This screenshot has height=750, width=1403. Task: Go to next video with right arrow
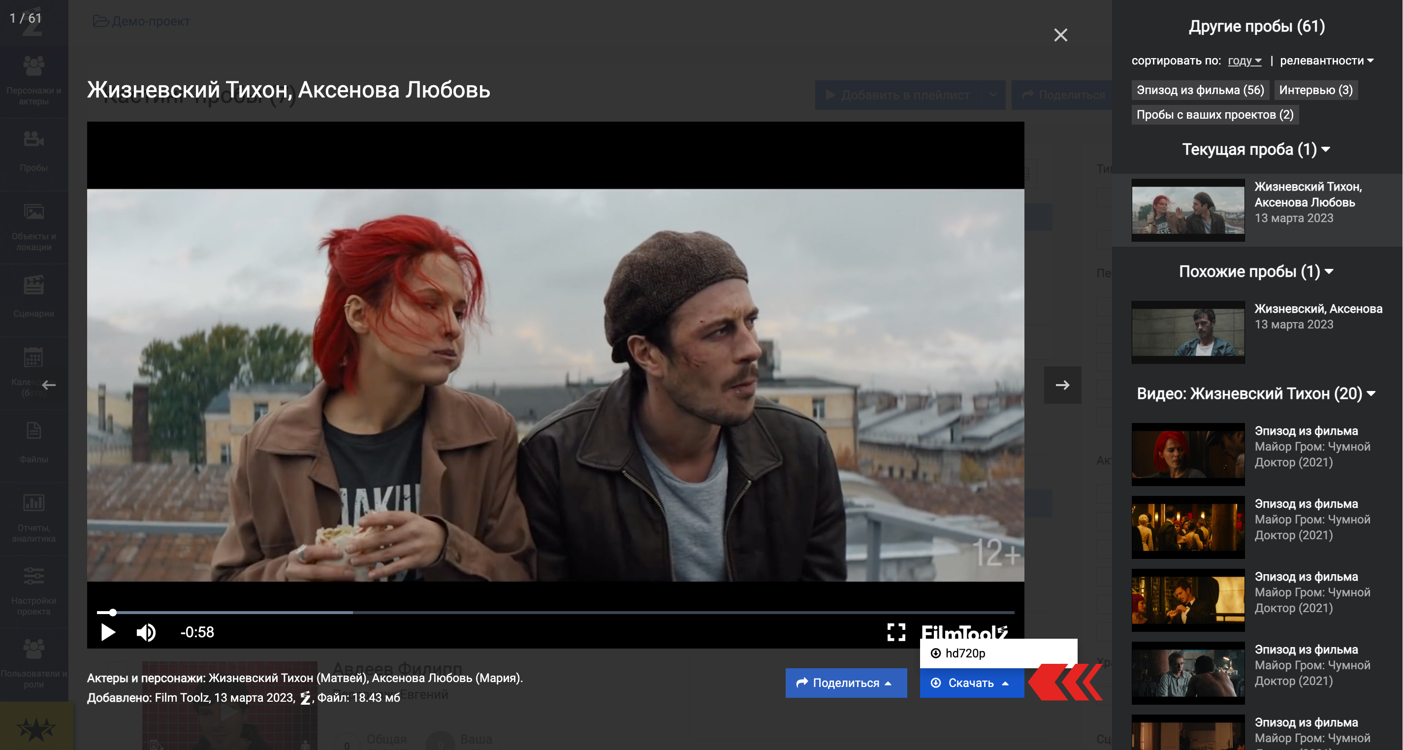[1062, 385]
